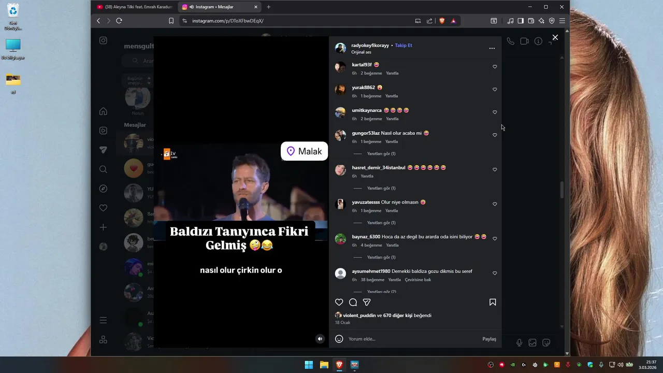The width and height of the screenshot is (663, 373).
Task: Like kartal93f's comment
Action: (495, 67)
